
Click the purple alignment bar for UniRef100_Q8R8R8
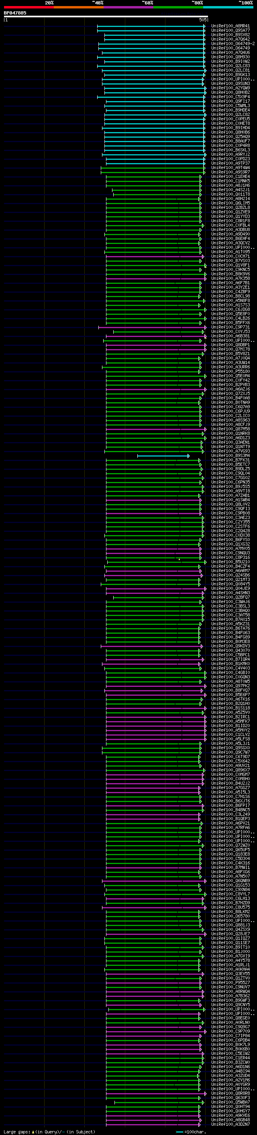156,1093
